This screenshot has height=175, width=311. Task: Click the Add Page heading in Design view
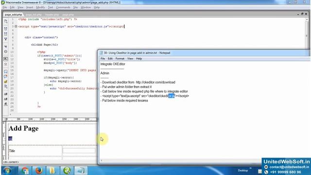point(23,128)
